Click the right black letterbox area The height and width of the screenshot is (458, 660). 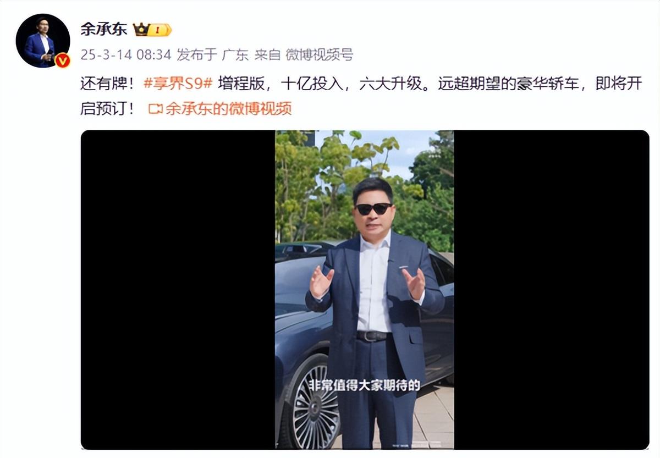[x=551, y=289]
